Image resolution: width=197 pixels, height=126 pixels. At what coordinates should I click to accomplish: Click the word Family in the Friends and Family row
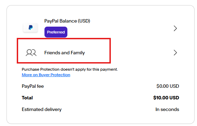(x=78, y=53)
